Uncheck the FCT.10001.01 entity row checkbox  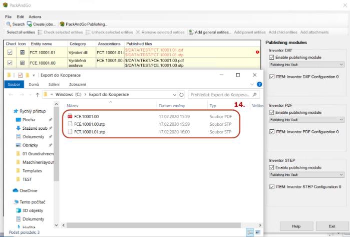coord(9,52)
